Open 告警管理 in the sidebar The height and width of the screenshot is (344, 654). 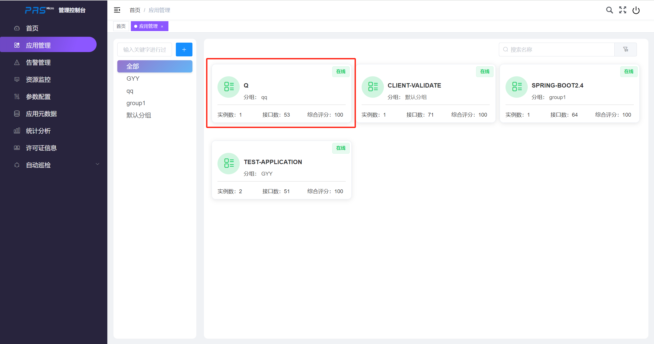coord(38,63)
